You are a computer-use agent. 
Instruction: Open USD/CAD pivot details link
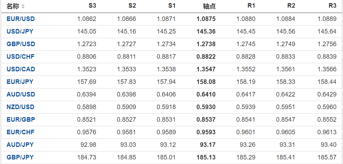pos(21,69)
